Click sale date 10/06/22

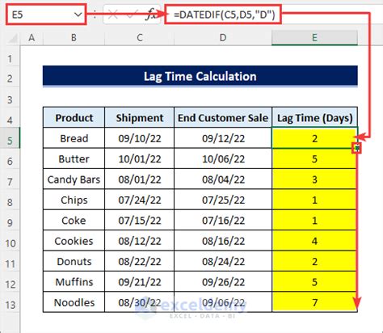point(223,158)
